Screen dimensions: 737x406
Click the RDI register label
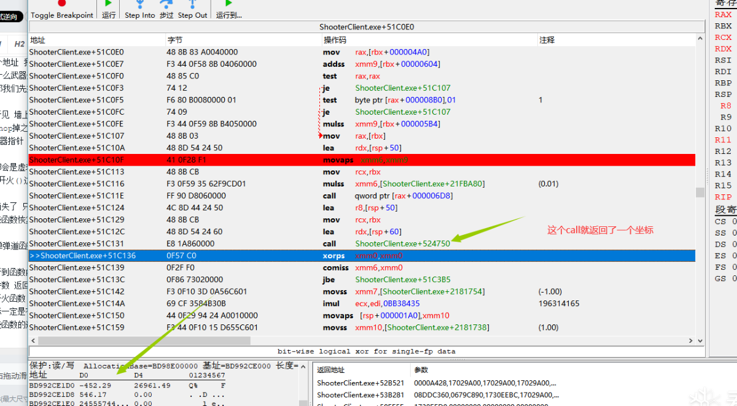(723, 71)
